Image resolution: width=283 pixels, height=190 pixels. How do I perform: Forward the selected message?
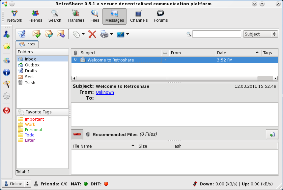61,34
